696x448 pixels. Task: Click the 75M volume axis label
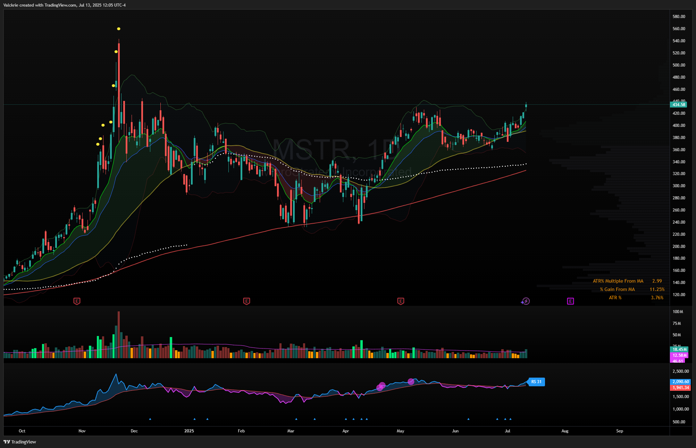click(x=677, y=323)
